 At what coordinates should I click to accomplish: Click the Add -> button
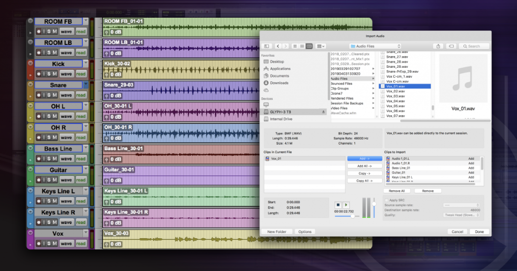pyautogui.click(x=365, y=159)
